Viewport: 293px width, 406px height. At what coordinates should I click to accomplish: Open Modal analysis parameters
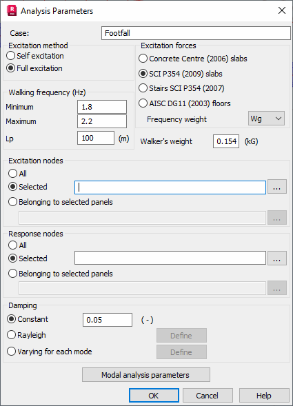click(x=146, y=375)
